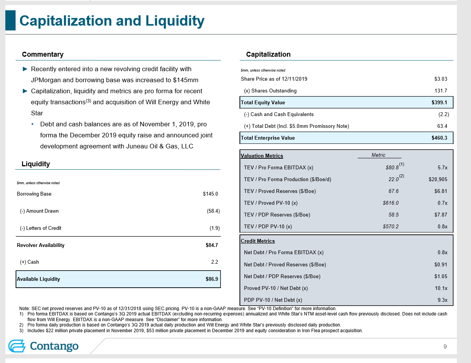Select the "$6.81" value
Image resolution: width=471 pixels, height=363 pixels.
coord(441,191)
